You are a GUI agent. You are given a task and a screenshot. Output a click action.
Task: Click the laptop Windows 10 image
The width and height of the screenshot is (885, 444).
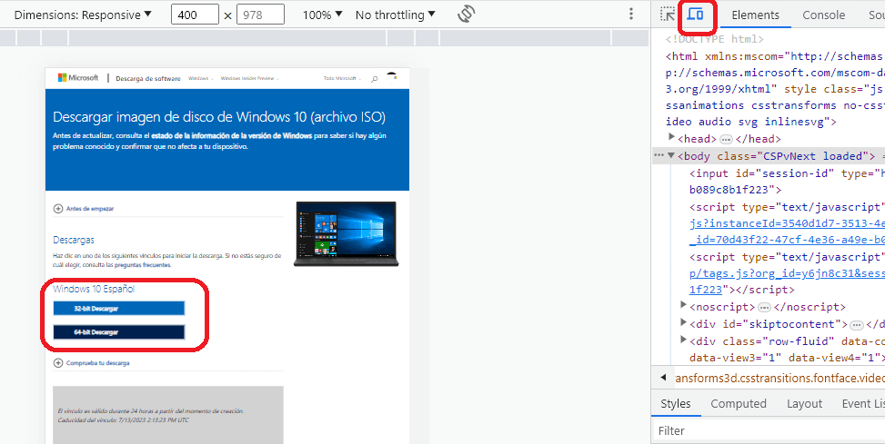tap(346, 234)
